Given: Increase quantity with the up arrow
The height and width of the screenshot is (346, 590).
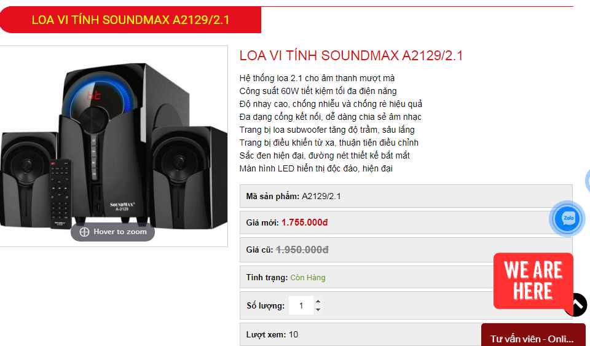Looking at the screenshot, I should 318,301.
